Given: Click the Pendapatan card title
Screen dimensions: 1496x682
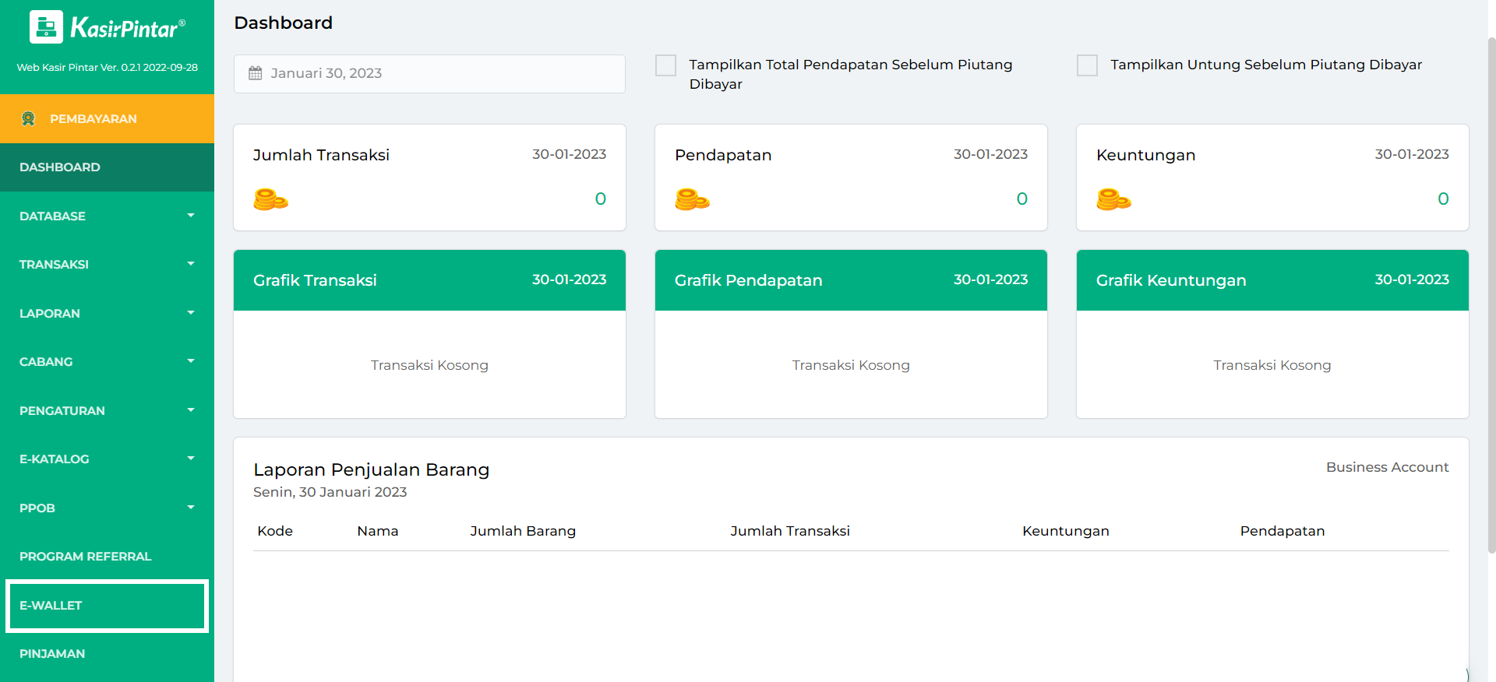Looking at the screenshot, I should pos(723,155).
